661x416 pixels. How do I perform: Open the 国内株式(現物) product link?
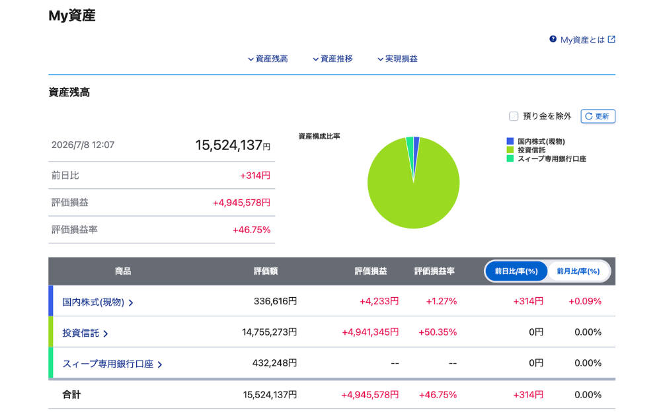(93, 302)
